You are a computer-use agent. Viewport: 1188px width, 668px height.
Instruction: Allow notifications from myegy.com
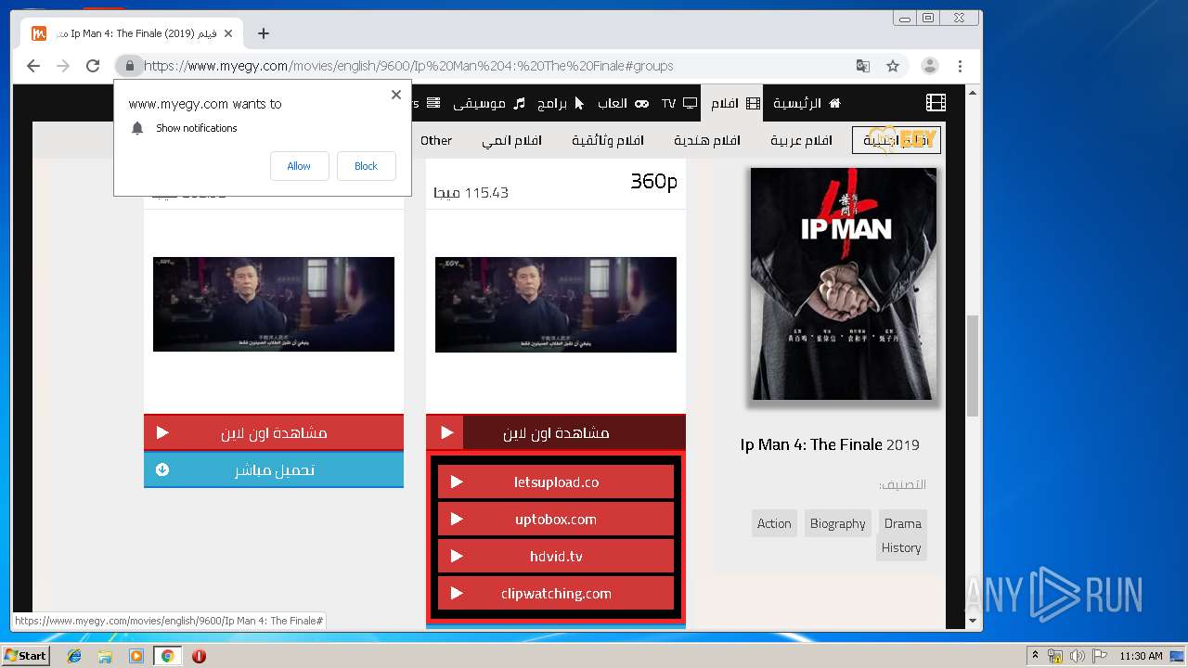tap(299, 166)
